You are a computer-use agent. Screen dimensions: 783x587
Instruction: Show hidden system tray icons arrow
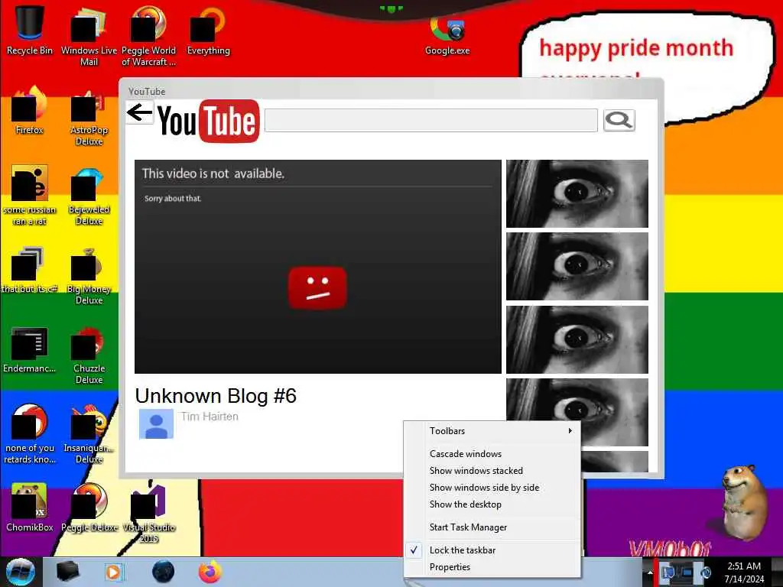click(x=650, y=572)
